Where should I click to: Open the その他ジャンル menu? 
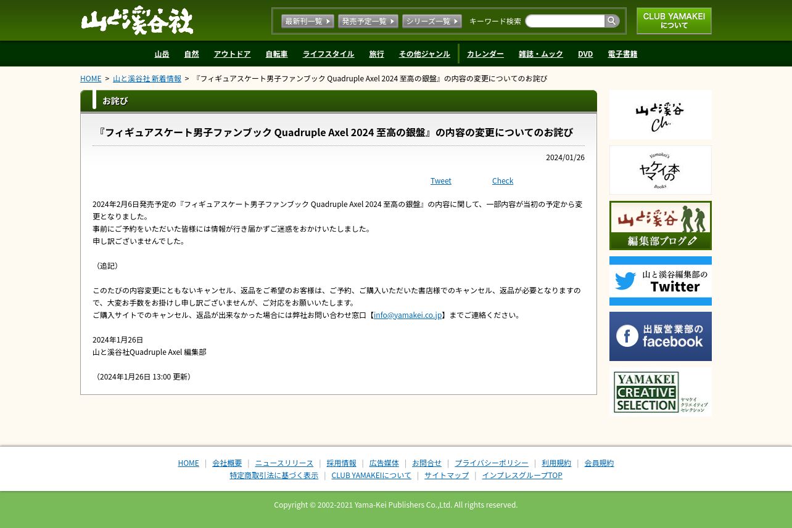click(x=424, y=54)
